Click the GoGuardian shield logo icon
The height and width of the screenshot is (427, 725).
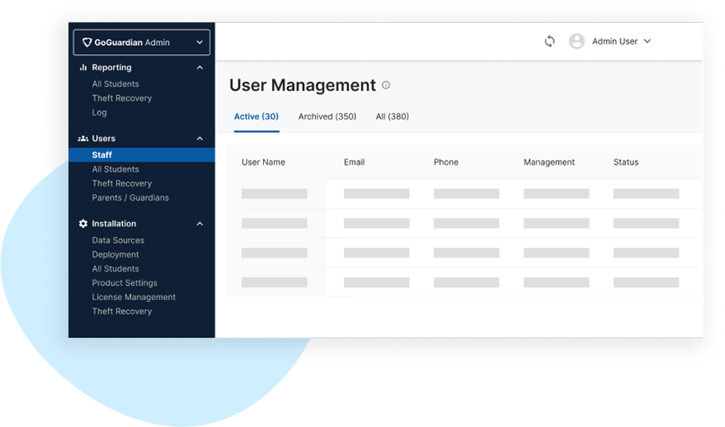[x=87, y=42]
